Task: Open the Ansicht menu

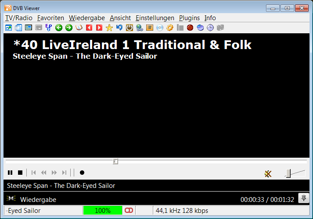Action: point(120,18)
